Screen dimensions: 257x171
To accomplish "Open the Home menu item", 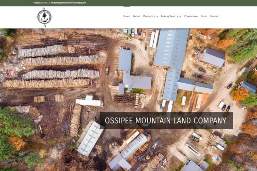I will pyautogui.click(x=126, y=16).
